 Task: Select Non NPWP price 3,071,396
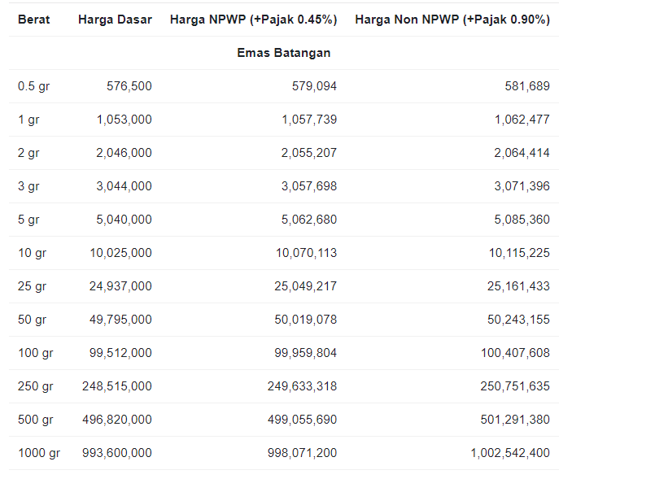coord(522,186)
